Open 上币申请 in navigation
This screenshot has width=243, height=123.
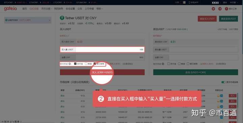(89, 9)
